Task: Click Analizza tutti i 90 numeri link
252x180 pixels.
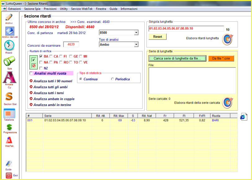Action: [53, 81]
